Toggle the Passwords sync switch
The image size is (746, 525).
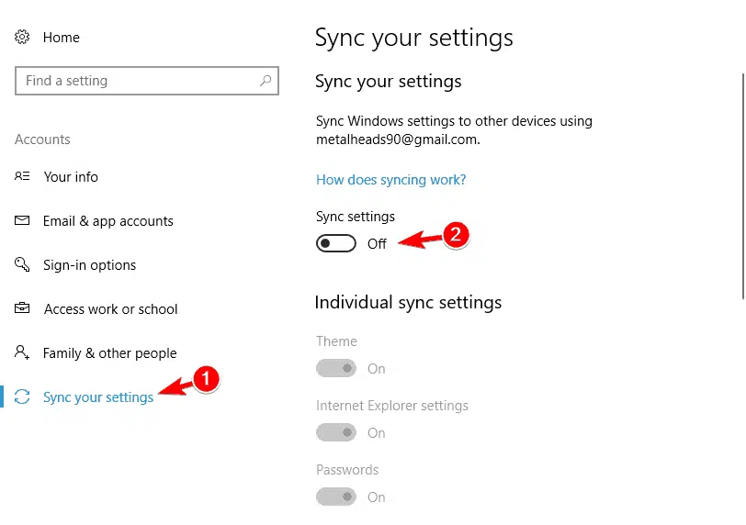336,497
